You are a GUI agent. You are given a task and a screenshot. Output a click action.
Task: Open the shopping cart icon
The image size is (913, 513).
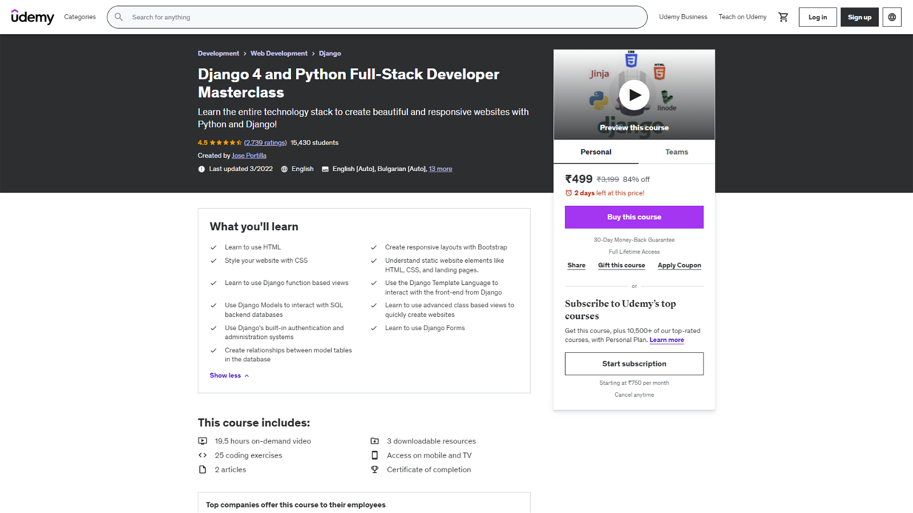(783, 17)
